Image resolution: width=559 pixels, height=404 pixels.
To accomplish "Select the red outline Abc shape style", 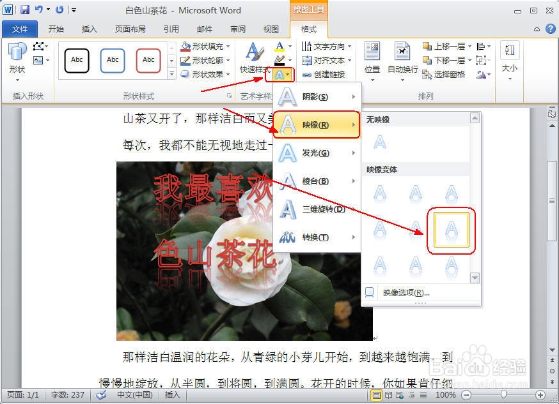I will click(148, 61).
